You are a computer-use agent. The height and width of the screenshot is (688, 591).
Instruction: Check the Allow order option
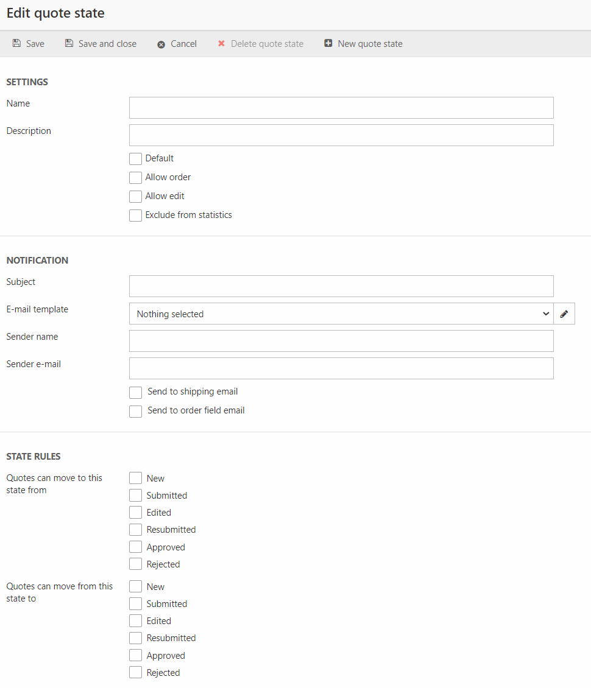[x=135, y=178]
